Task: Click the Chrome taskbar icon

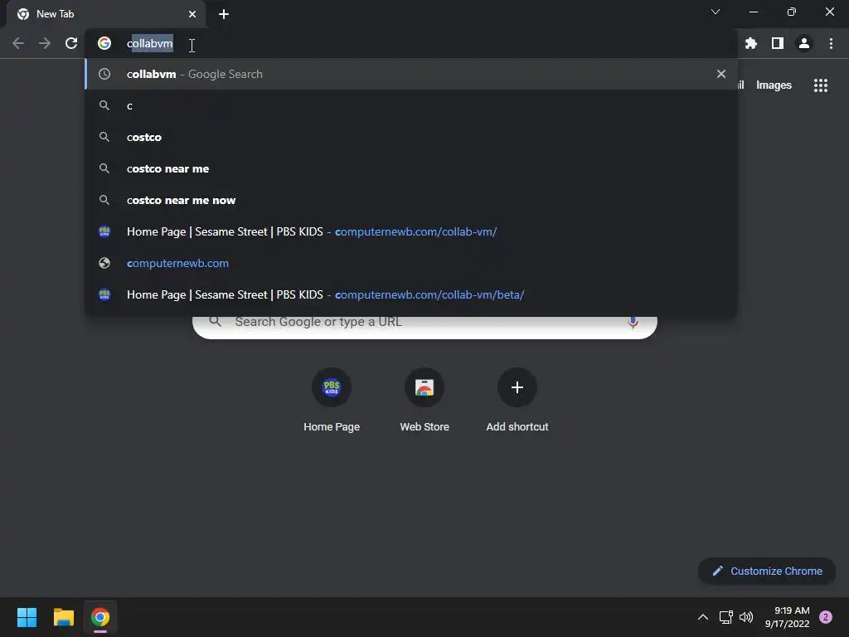Action: (x=100, y=617)
